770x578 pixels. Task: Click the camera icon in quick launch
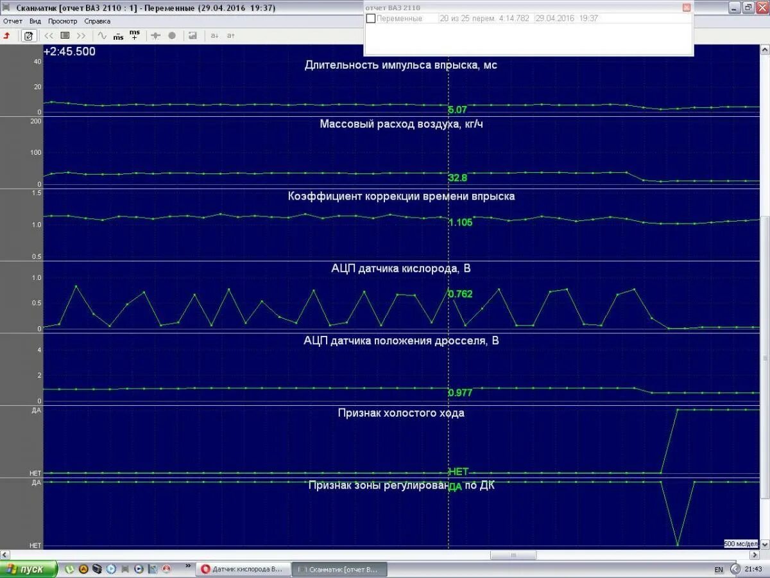[97, 569]
